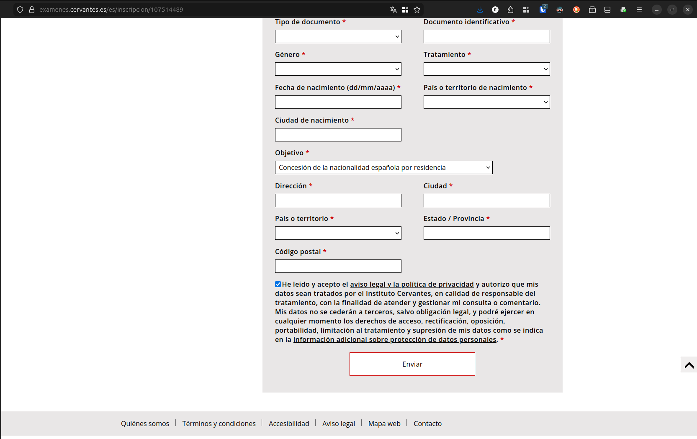Expand the Género dropdown

[x=338, y=69]
